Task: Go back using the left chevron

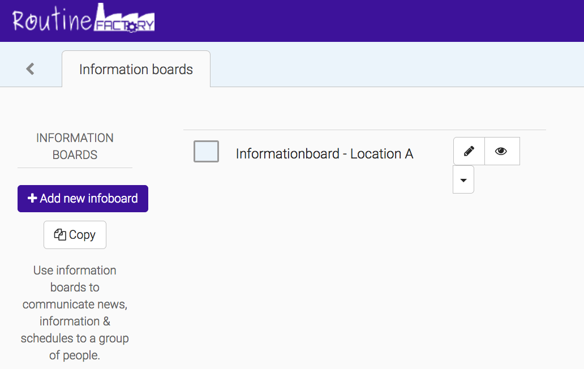Action: [31, 69]
